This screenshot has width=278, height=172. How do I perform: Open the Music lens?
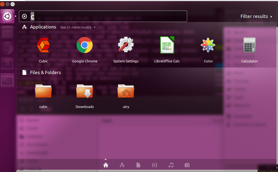[x=171, y=165]
